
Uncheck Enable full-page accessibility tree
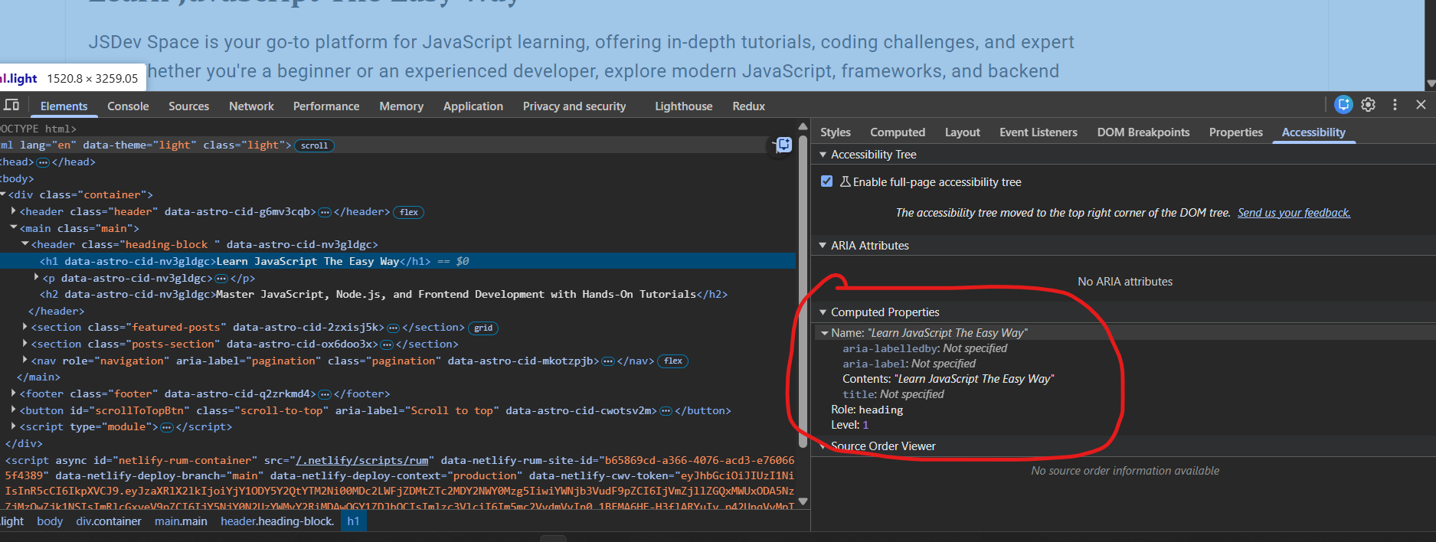[x=826, y=181]
